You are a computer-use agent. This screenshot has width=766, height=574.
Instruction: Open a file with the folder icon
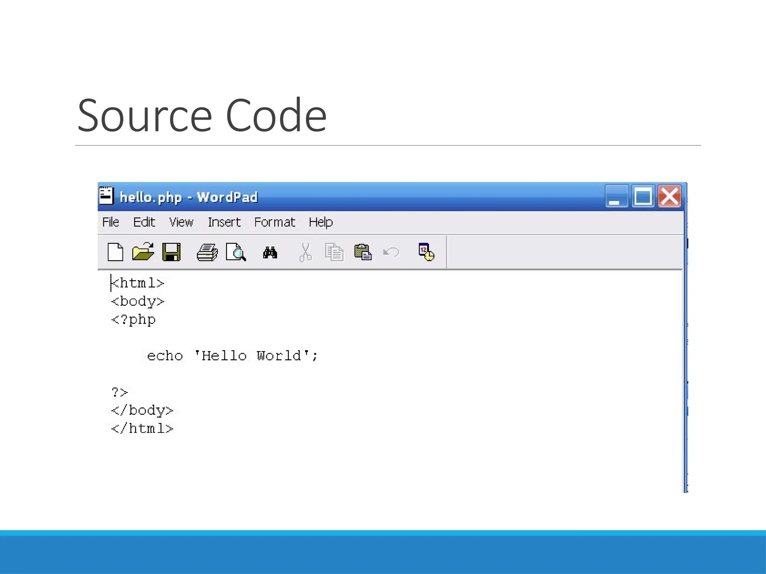(143, 251)
